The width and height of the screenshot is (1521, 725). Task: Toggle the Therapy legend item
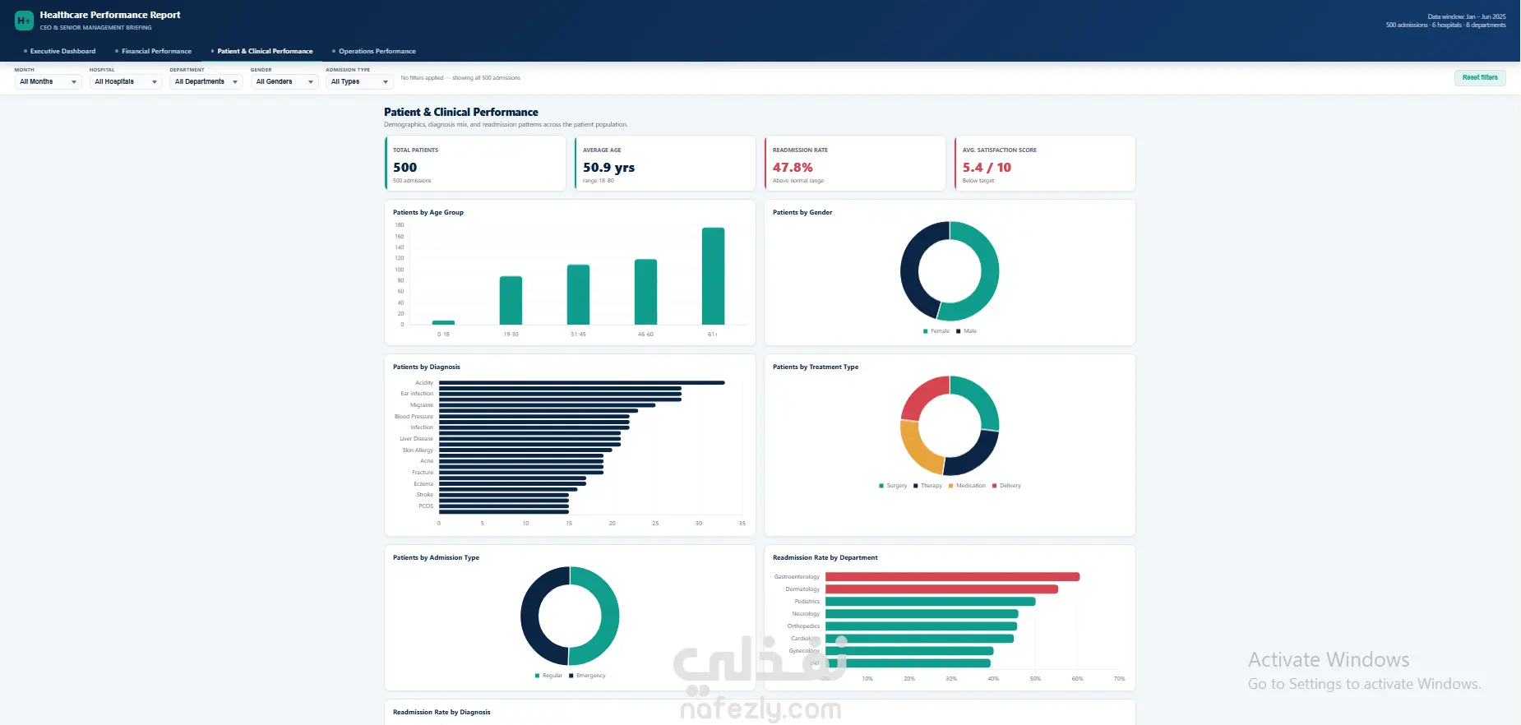[927, 486]
